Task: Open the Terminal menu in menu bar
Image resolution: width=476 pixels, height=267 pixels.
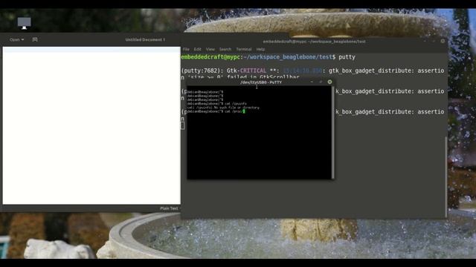Action: 244,49
